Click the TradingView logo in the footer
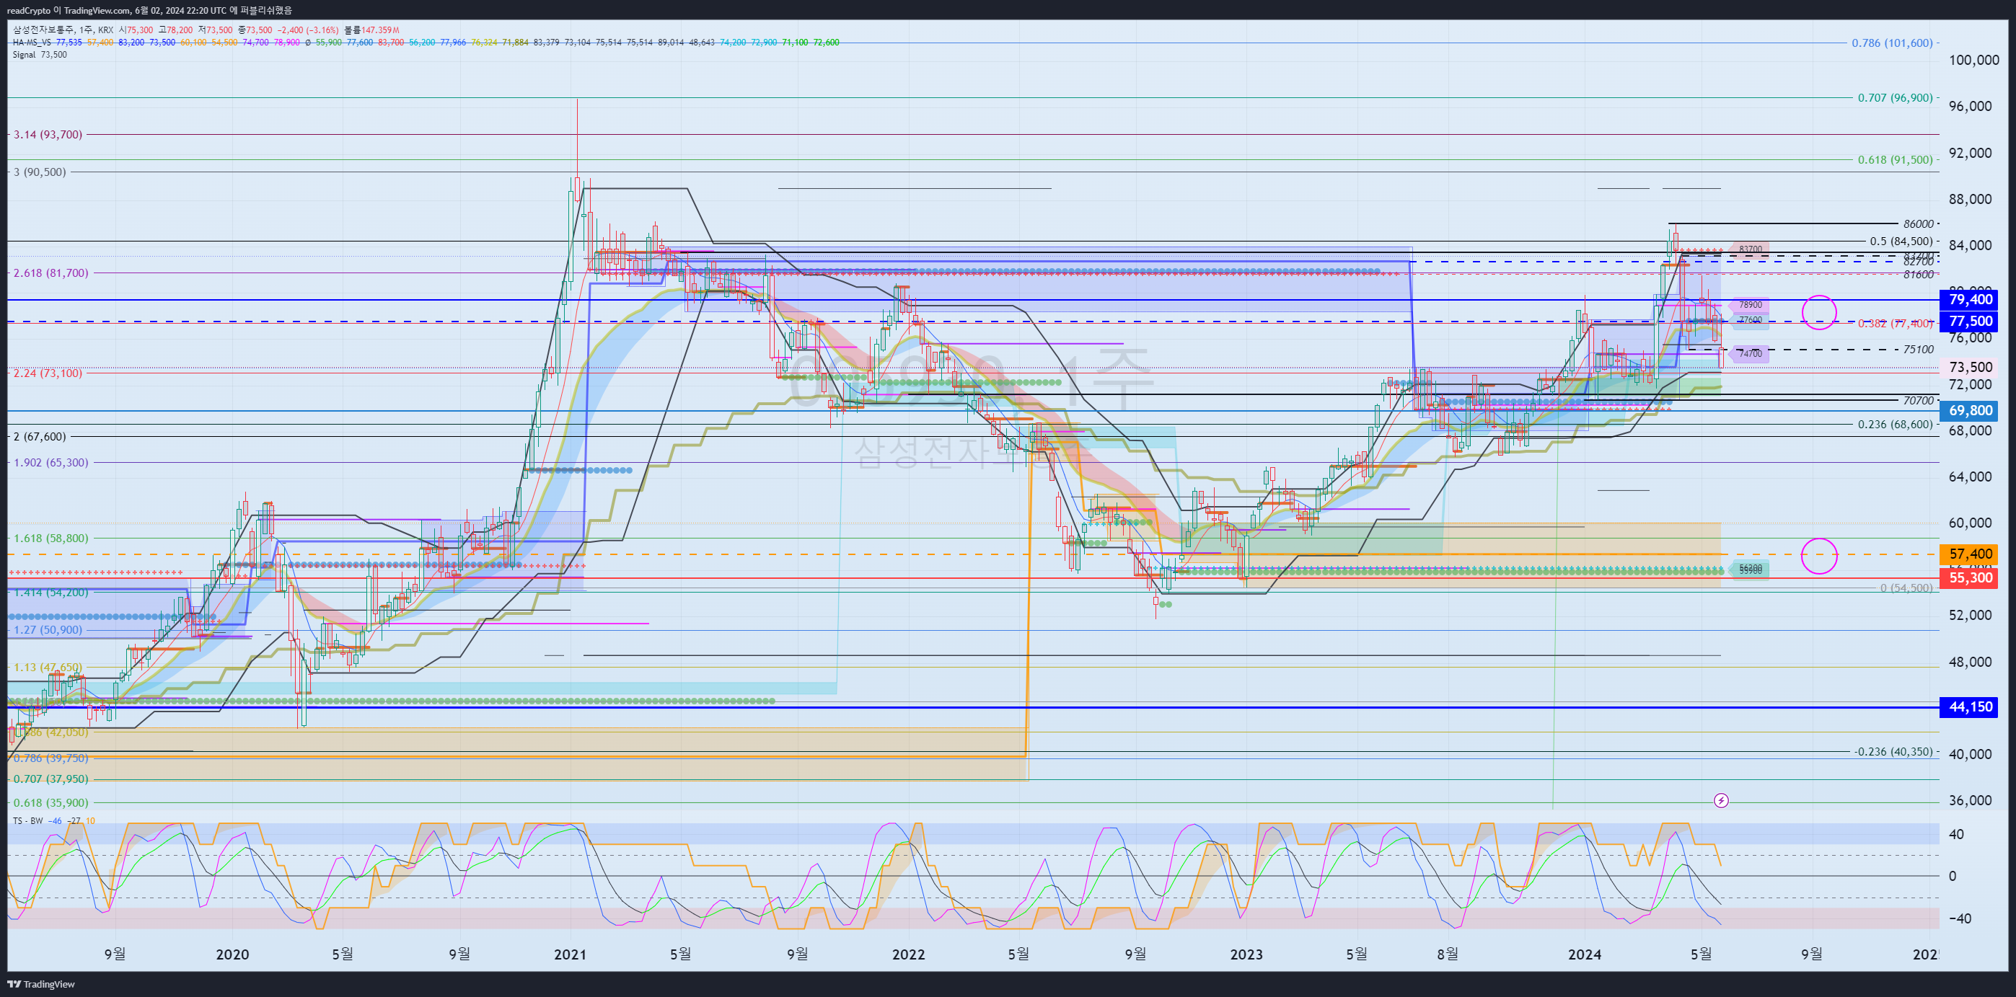The image size is (2016, 997). tap(42, 984)
